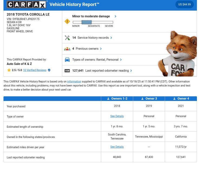
Task: Select the Owners 1-2 column header
Action: click(117, 99)
